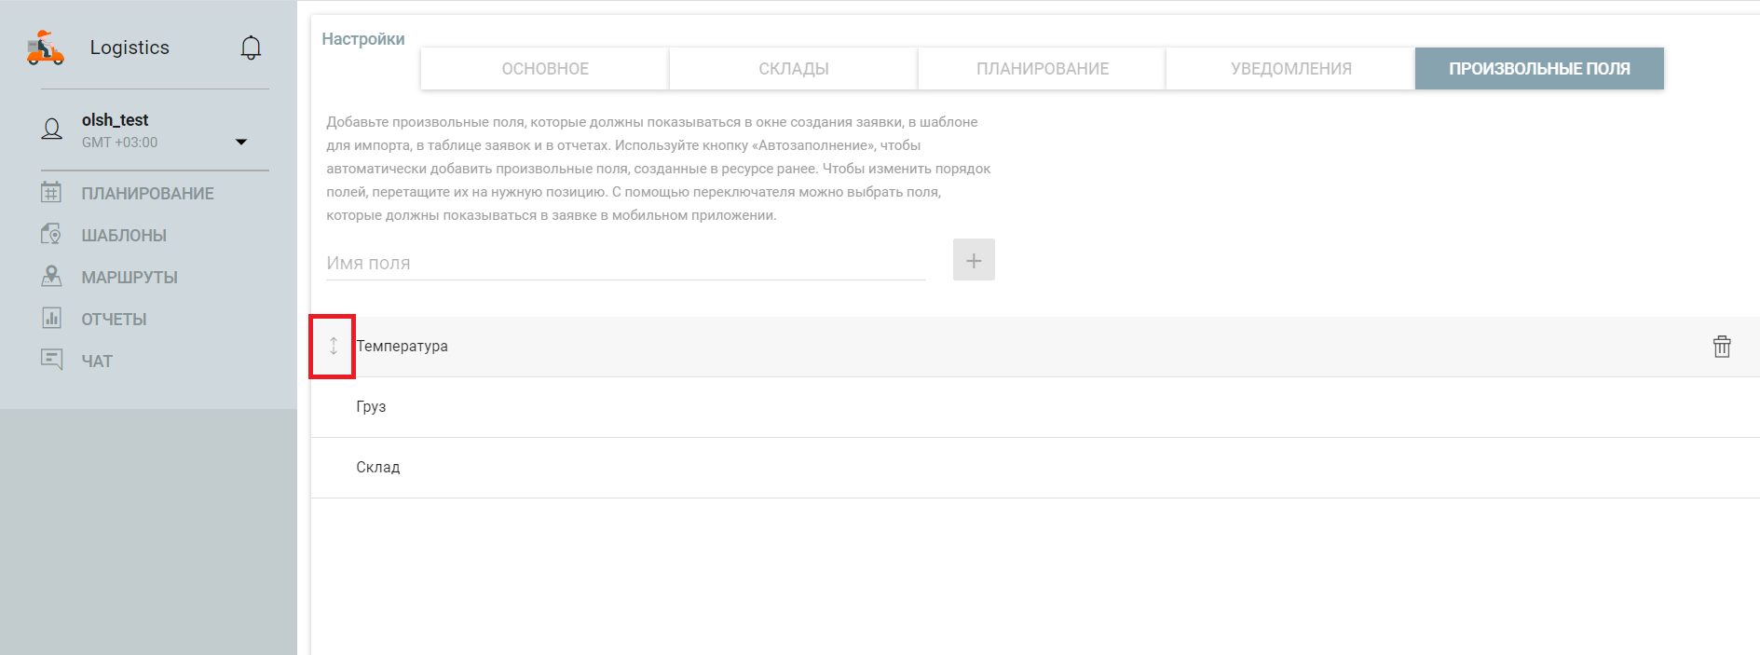Open Планирование from the sidebar
1760x655 pixels.
tap(147, 194)
